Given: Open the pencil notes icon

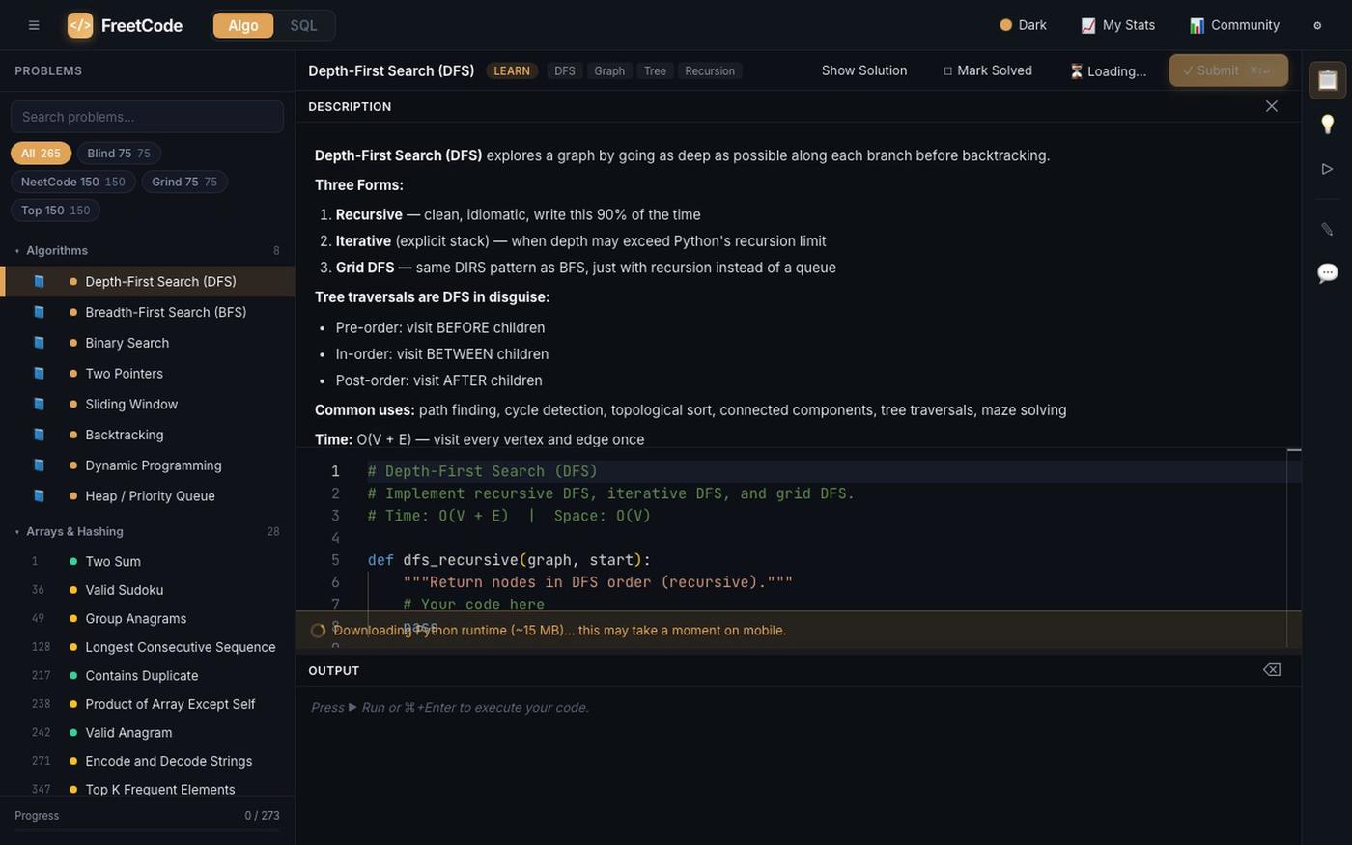Looking at the screenshot, I should point(1327,229).
